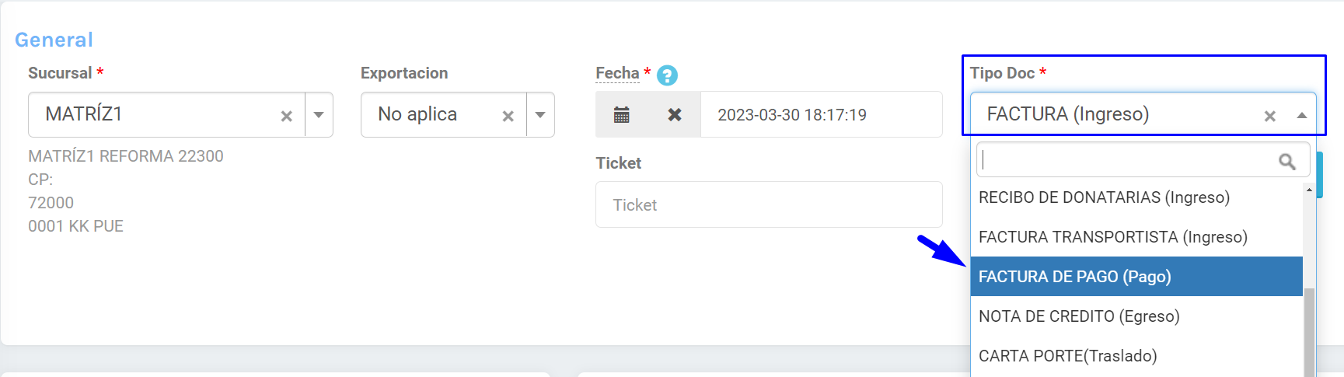Screen dimensions: 1344x377
Task: Select FACTURA DE PAGO (Pago) option
Action: pyautogui.click(x=1074, y=277)
